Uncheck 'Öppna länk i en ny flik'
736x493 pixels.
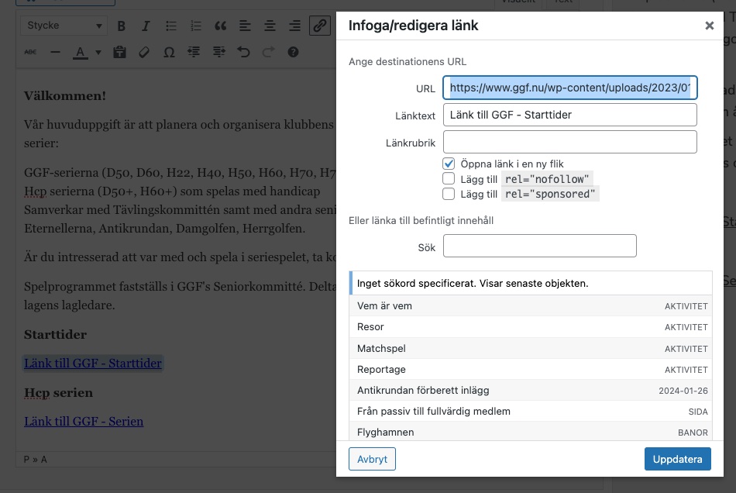449,164
